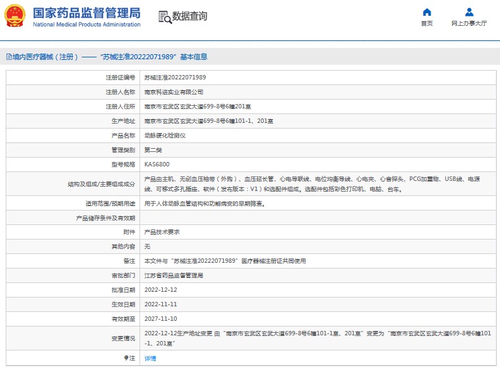
Task: Open the 数据查询 text label
Action: click(x=189, y=16)
